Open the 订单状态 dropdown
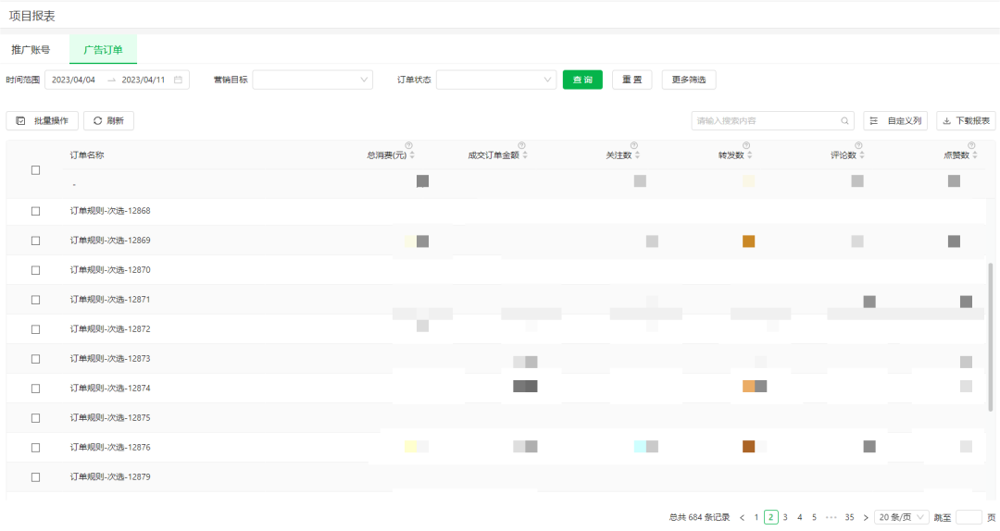Viewport: 1000px width, 531px height. [496, 80]
